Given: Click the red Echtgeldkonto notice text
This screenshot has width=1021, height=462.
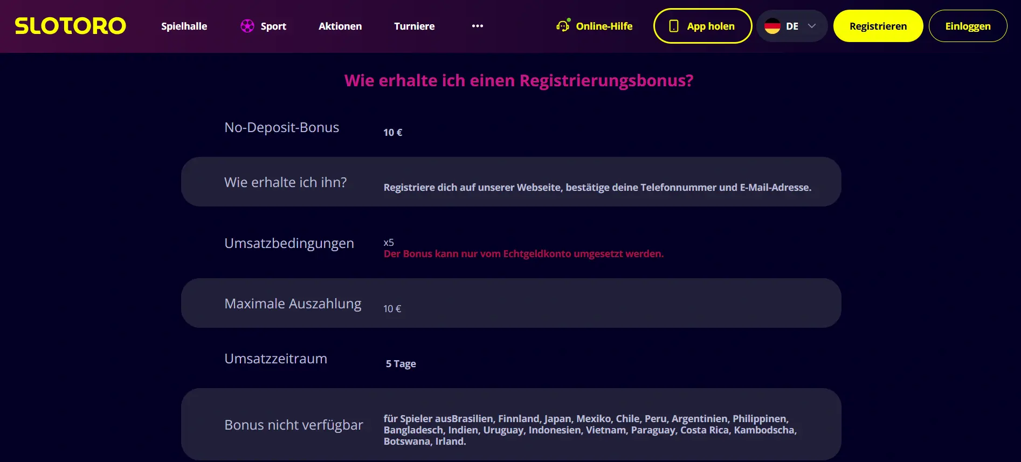Looking at the screenshot, I should click(523, 254).
